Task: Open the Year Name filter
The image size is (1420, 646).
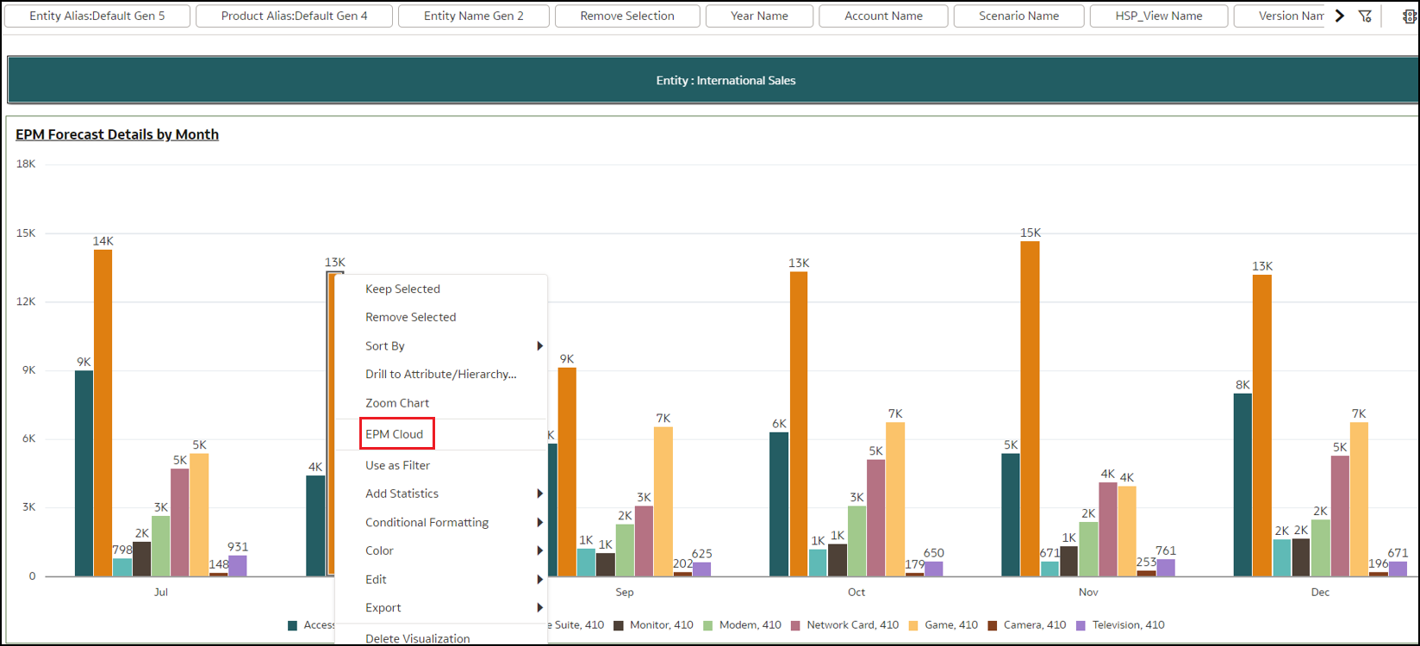Action: [759, 16]
